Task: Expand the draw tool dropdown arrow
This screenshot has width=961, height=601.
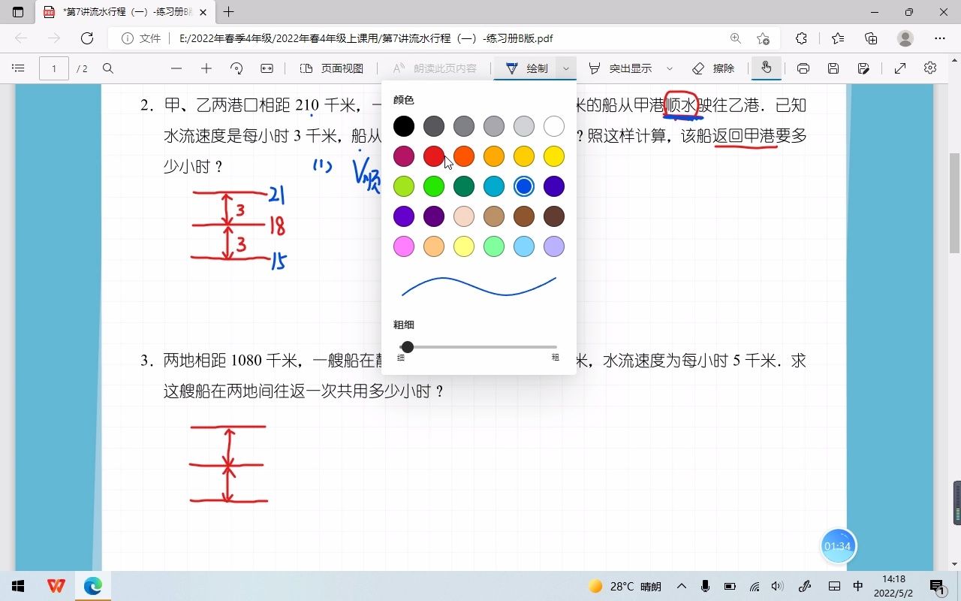Action: [x=565, y=68]
